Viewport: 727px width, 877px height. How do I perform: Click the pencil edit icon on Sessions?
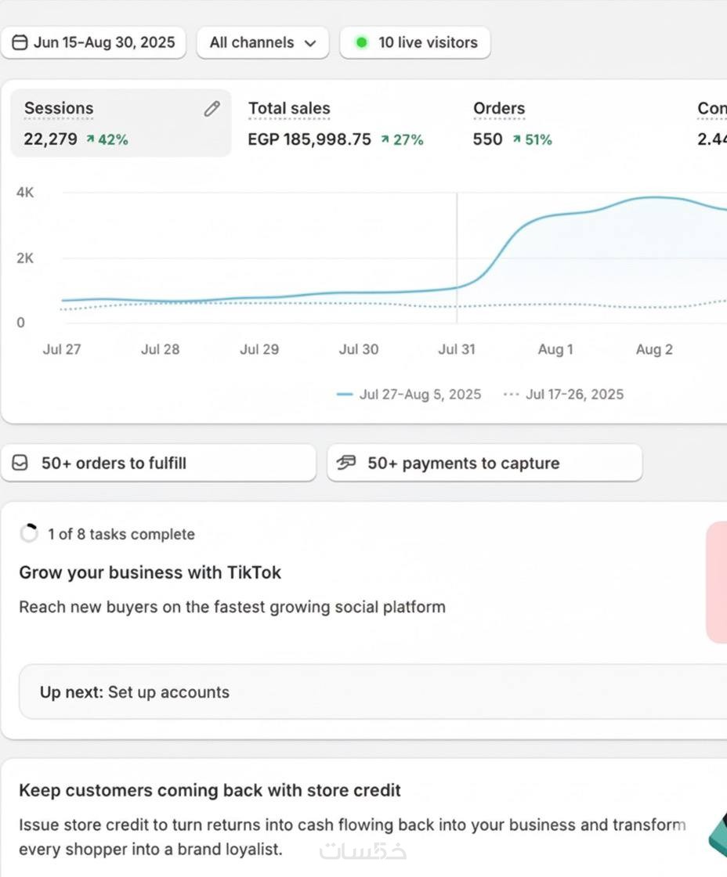point(212,109)
